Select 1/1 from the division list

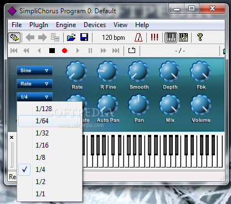[49, 194]
